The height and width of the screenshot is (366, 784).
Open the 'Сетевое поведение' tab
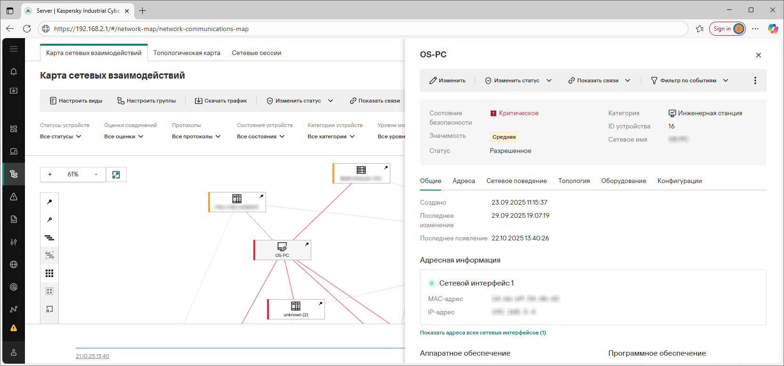[x=517, y=181]
